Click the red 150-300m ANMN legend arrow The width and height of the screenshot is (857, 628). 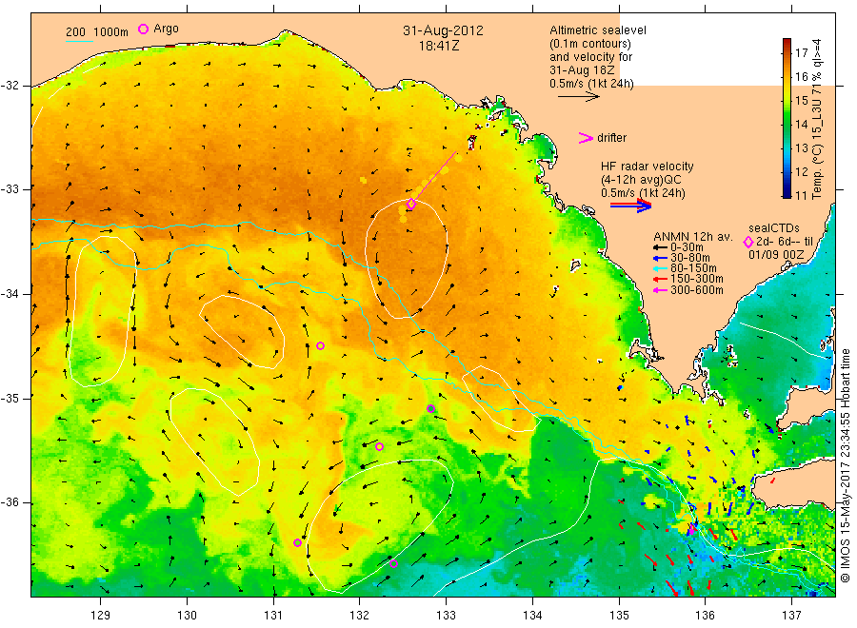coord(660,280)
